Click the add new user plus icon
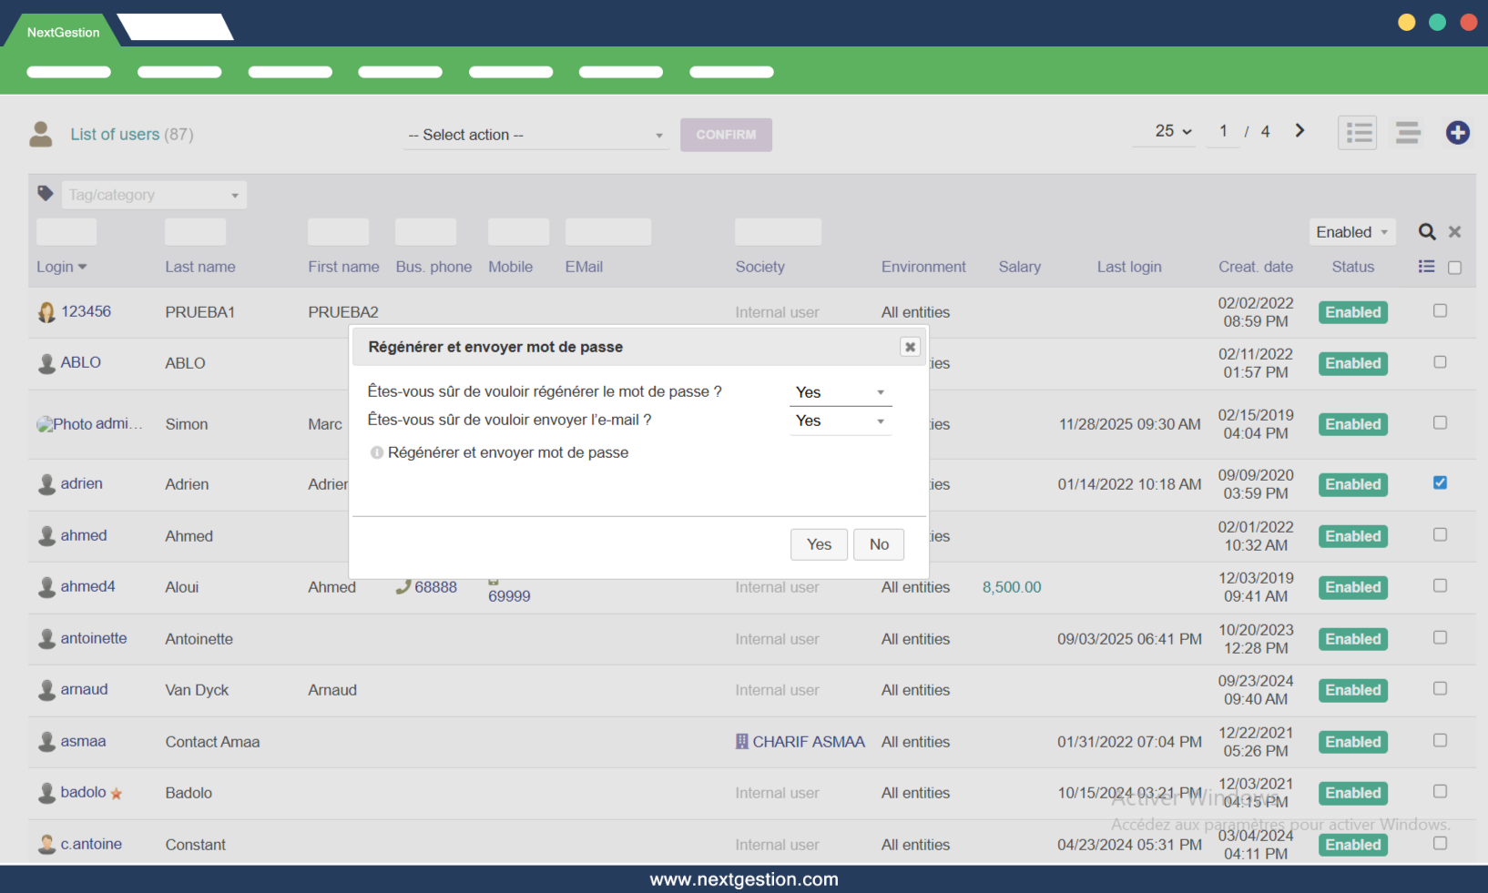This screenshot has width=1488, height=893. (x=1457, y=133)
